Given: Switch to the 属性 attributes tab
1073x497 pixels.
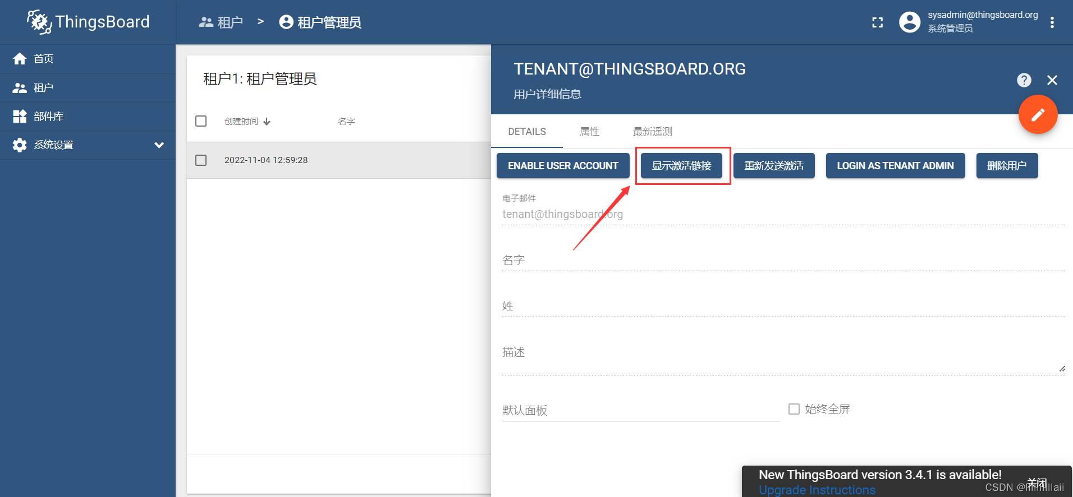Looking at the screenshot, I should tap(589, 132).
